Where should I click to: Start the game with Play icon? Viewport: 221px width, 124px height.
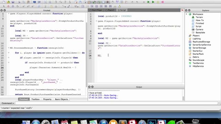[148, 2]
